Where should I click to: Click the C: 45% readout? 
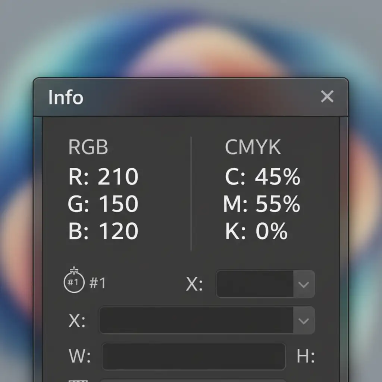pyautogui.click(x=262, y=177)
